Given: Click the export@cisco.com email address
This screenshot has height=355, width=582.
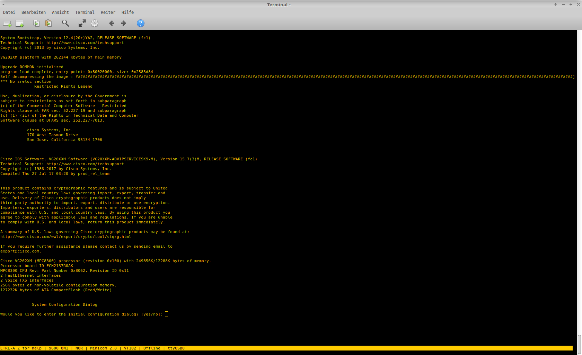Looking at the screenshot, I should [x=20, y=251].
